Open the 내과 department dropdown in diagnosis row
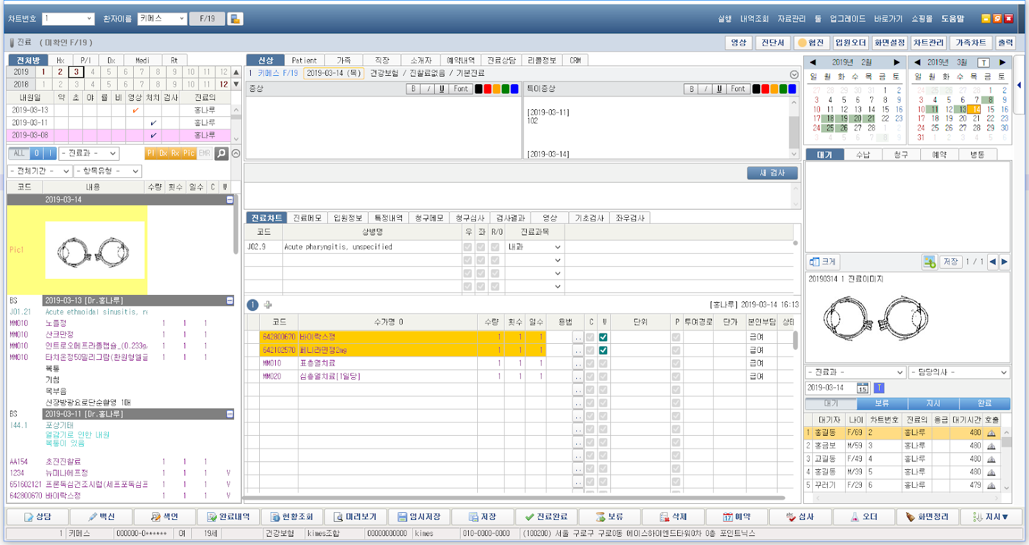 (x=534, y=247)
